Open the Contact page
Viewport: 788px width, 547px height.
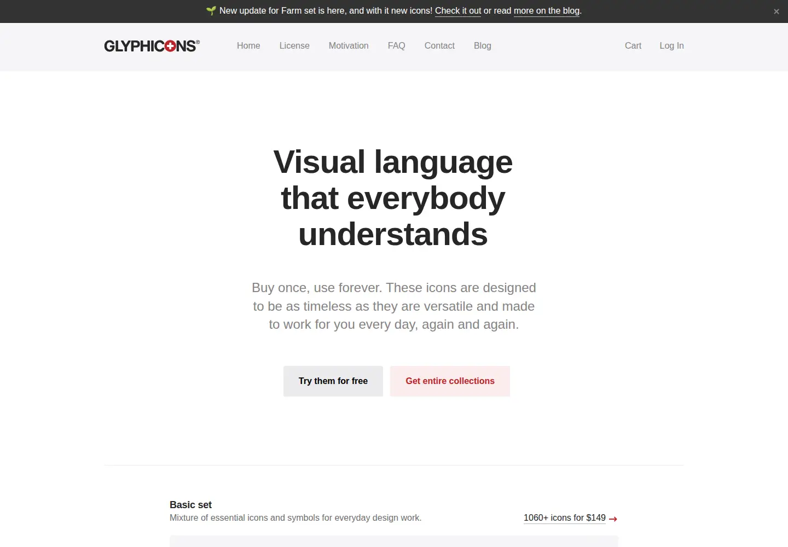click(x=439, y=46)
